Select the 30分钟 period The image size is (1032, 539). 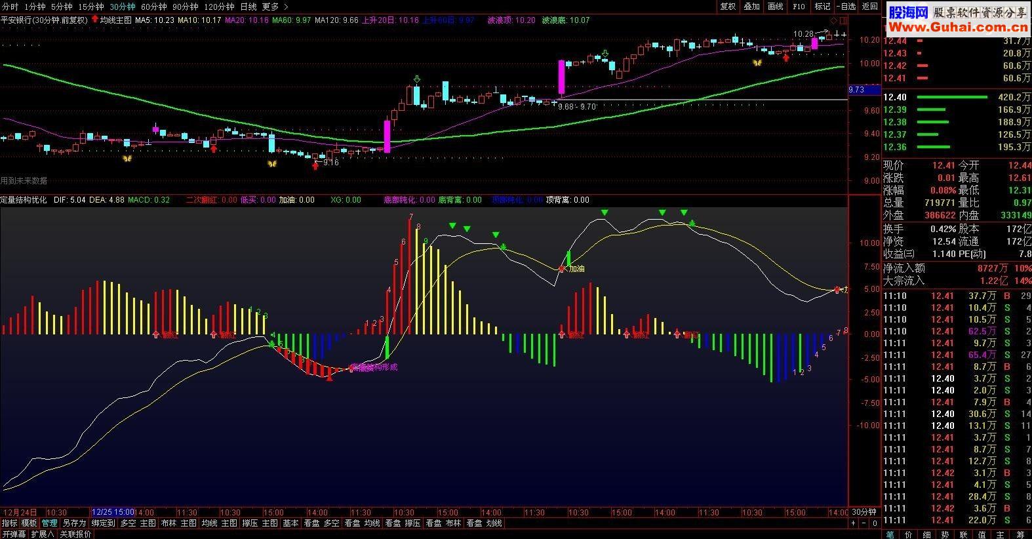[x=123, y=7]
